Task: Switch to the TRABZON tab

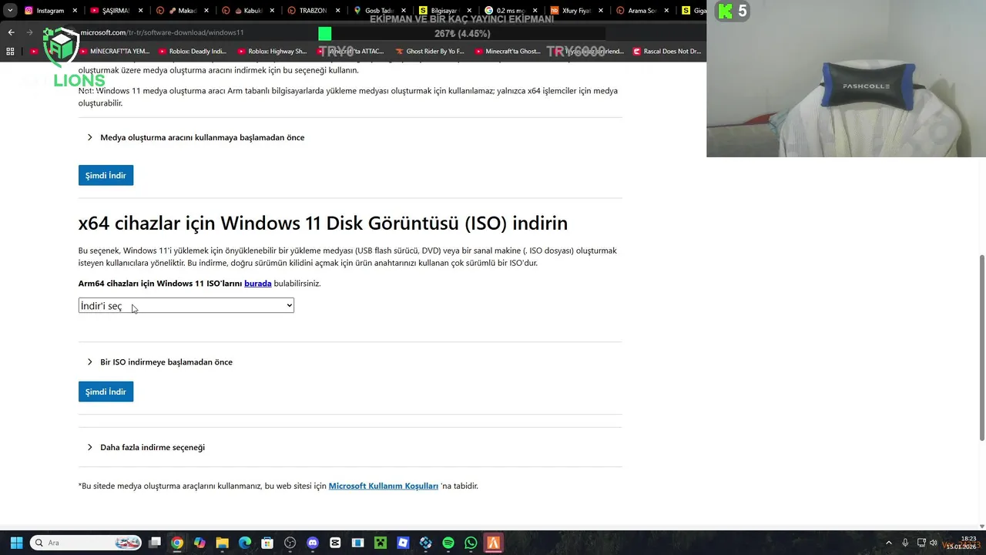Action: point(312,11)
